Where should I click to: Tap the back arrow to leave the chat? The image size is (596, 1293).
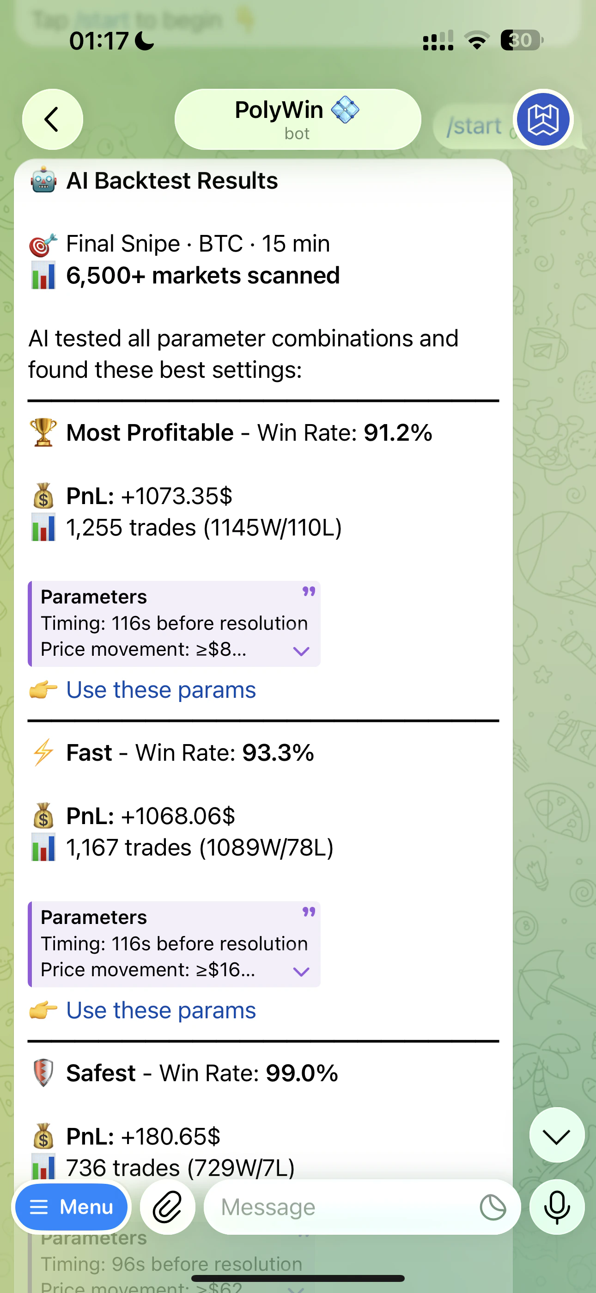(x=52, y=119)
